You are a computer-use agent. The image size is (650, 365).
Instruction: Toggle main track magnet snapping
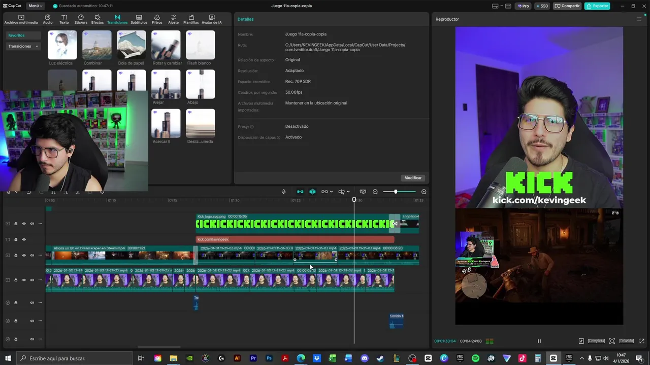[x=300, y=192]
